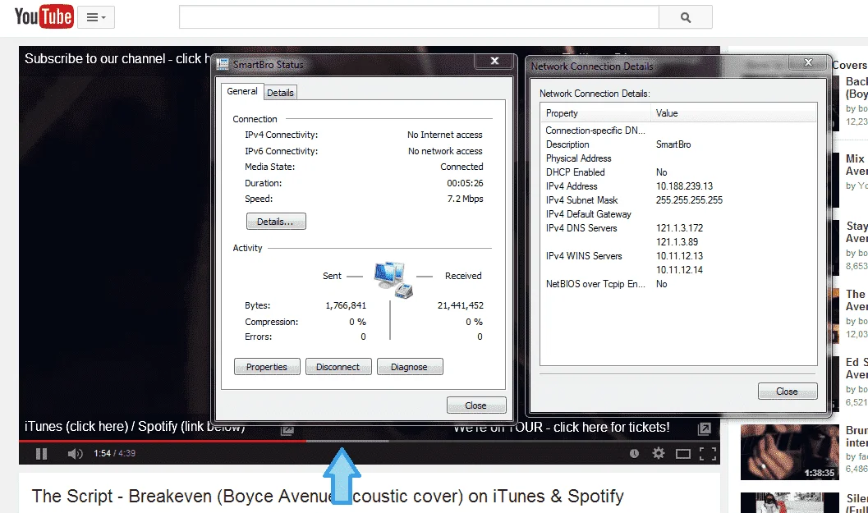Screen dimensions: 868x513
Task: Open video settings gear icon
Action: click(x=659, y=454)
